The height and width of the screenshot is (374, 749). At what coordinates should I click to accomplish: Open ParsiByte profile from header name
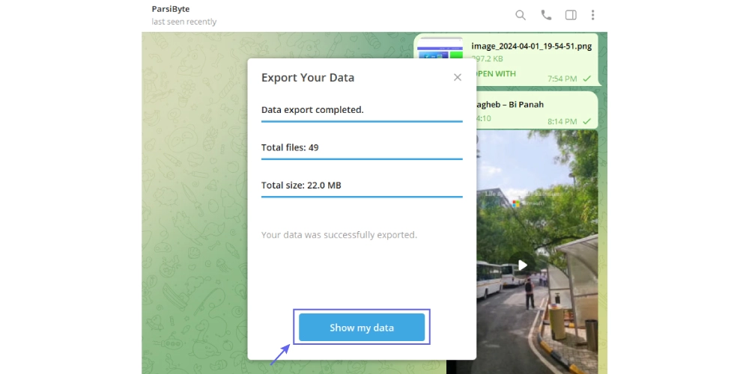pos(171,9)
